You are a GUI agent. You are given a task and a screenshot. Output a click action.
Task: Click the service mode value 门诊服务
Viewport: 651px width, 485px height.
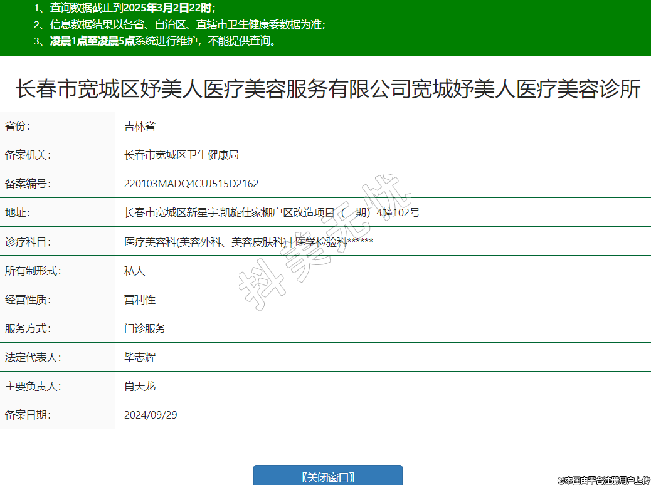[145, 328]
